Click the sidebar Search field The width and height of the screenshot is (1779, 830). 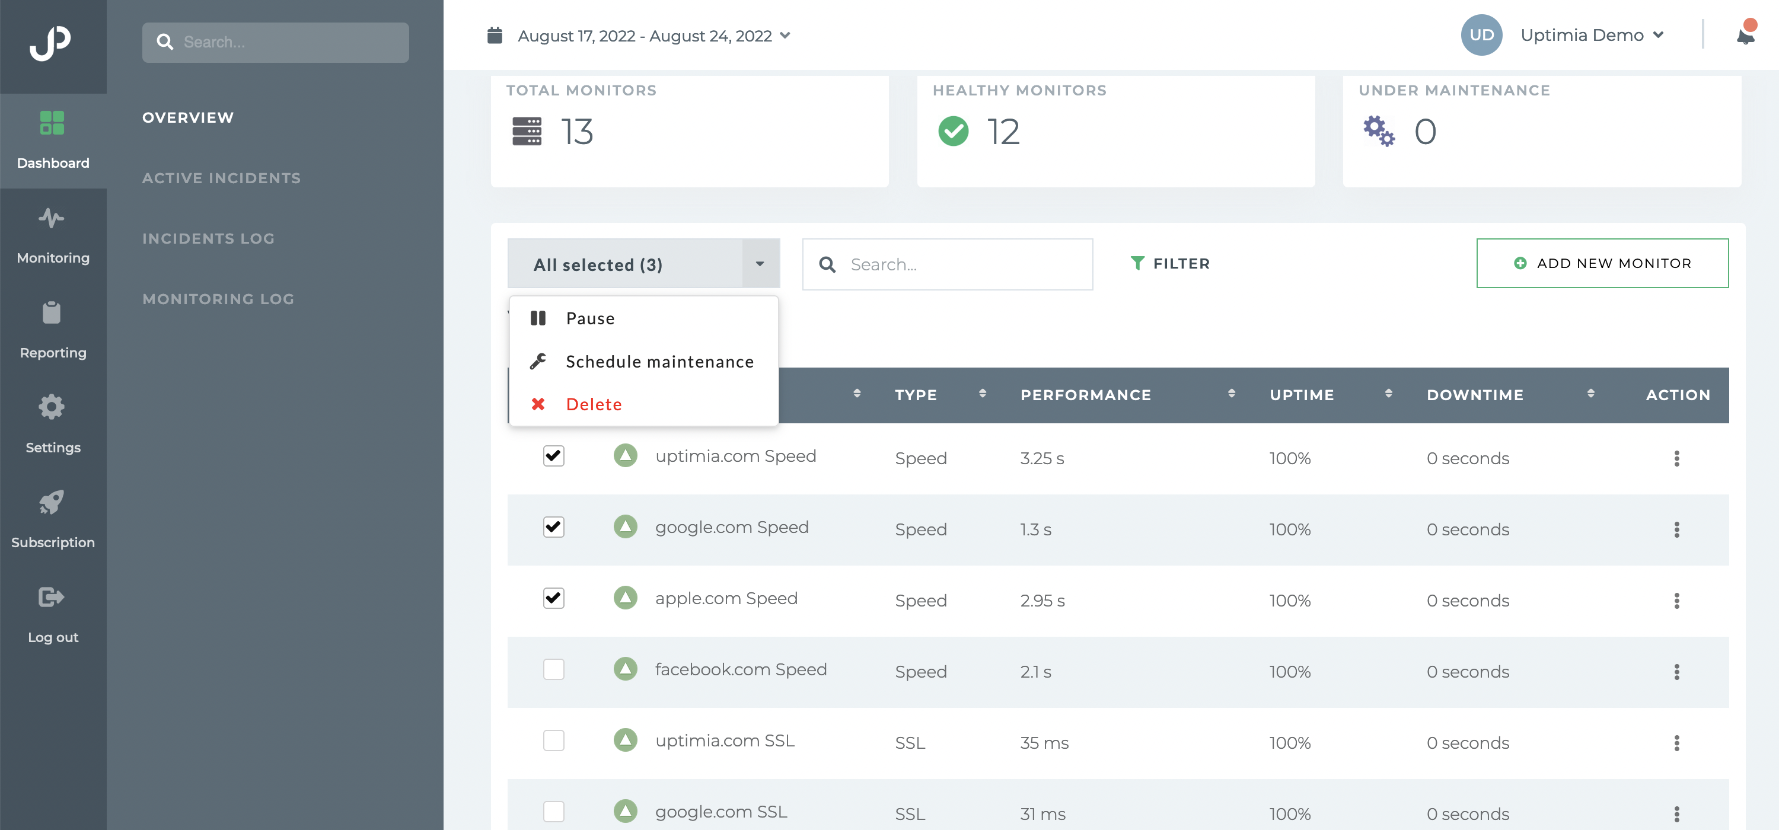click(x=276, y=42)
